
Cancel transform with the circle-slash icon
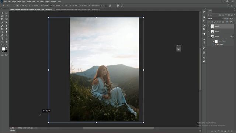(x=118, y=6)
